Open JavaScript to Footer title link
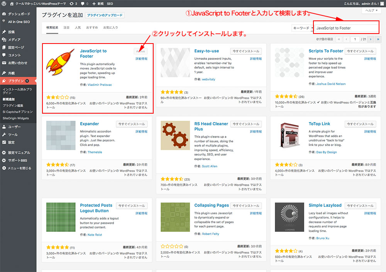Screen dimensions: 386x272 [93, 54]
